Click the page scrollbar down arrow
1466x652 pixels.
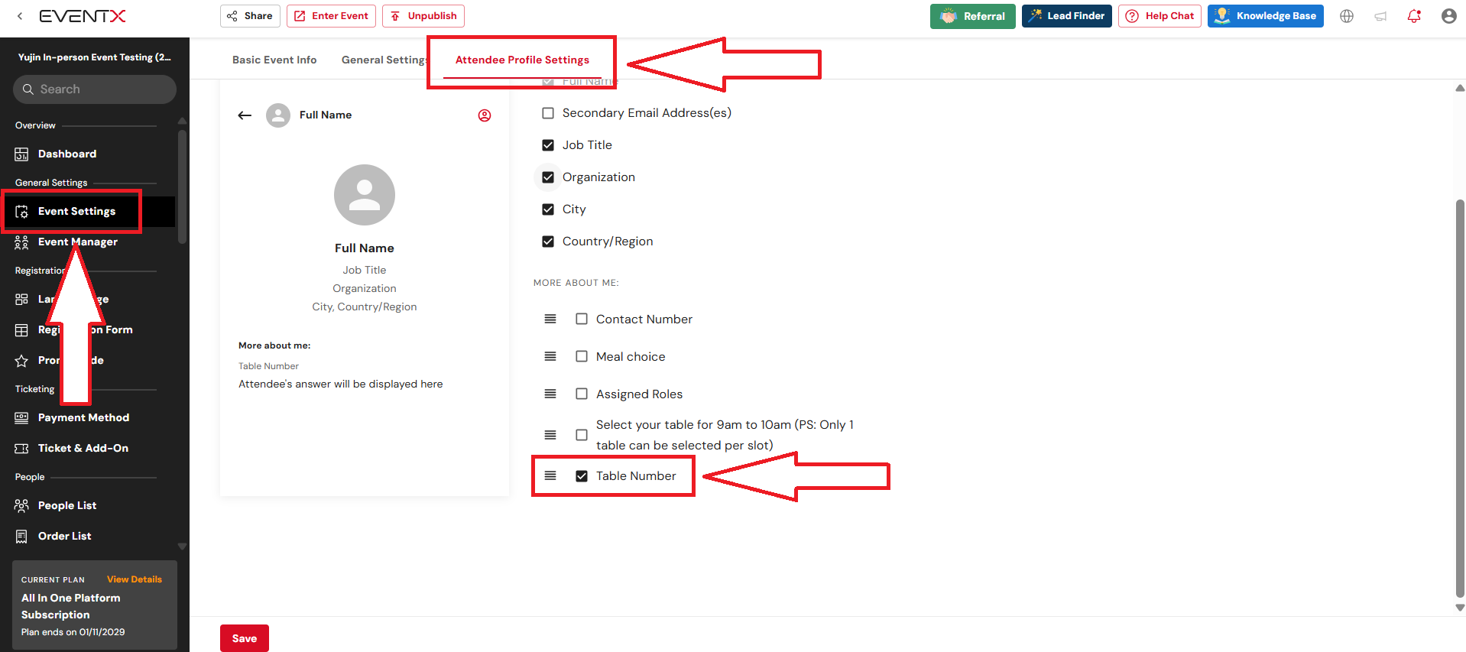tap(1460, 608)
